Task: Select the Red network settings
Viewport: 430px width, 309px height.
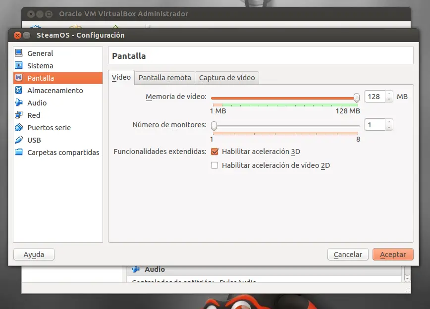Action: 58,115
